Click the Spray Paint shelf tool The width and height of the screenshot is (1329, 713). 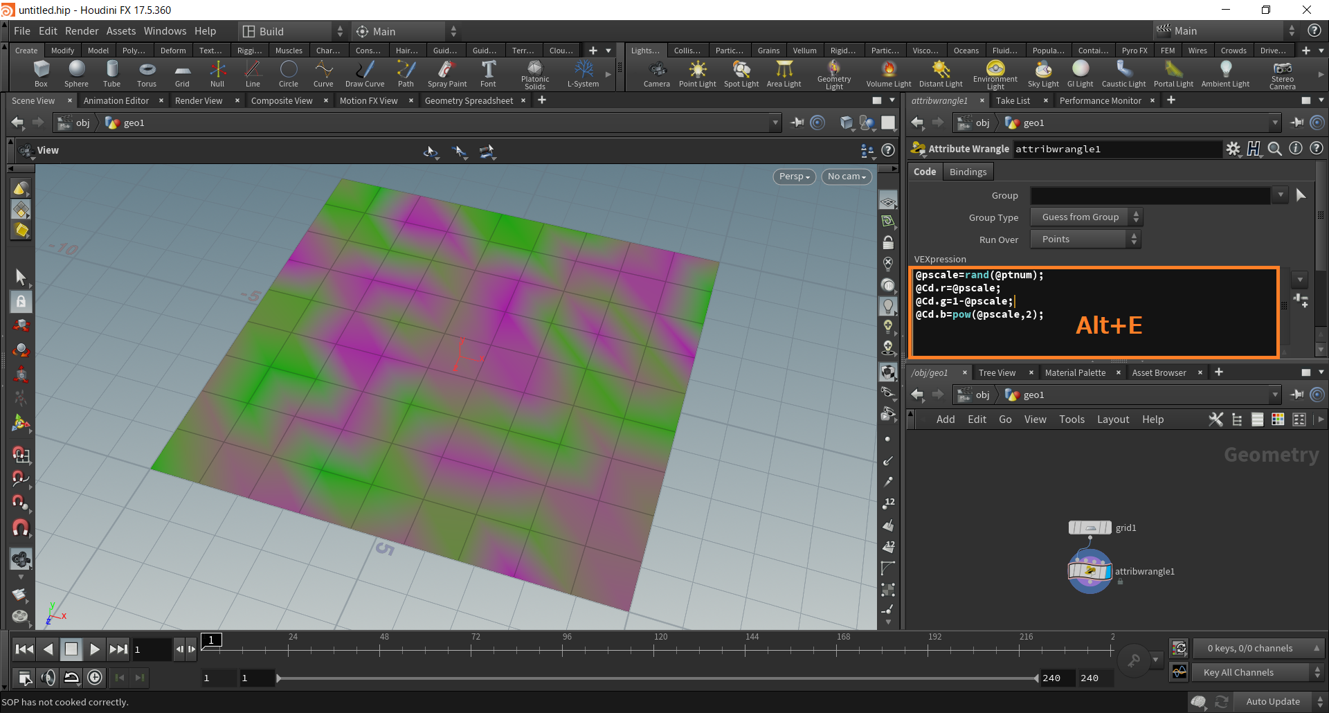click(446, 73)
